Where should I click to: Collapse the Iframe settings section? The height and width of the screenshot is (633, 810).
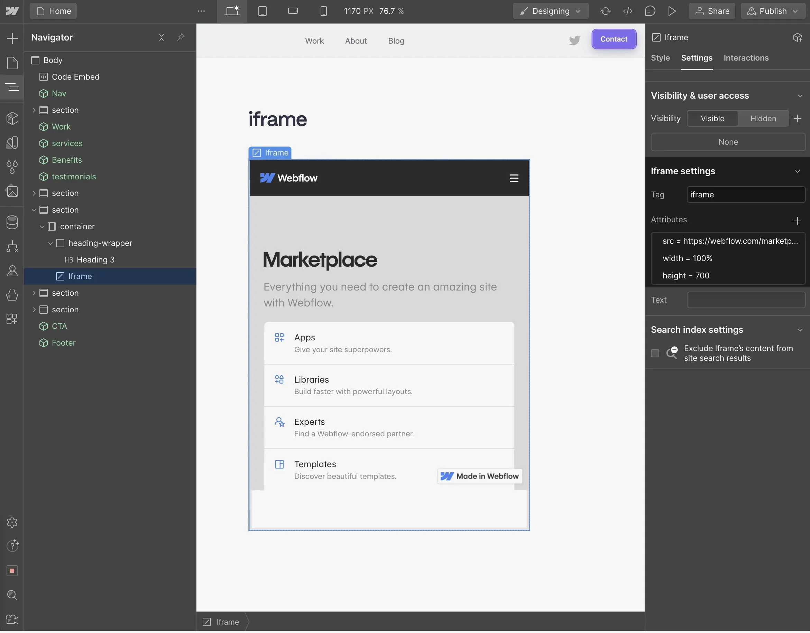click(x=797, y=171)
